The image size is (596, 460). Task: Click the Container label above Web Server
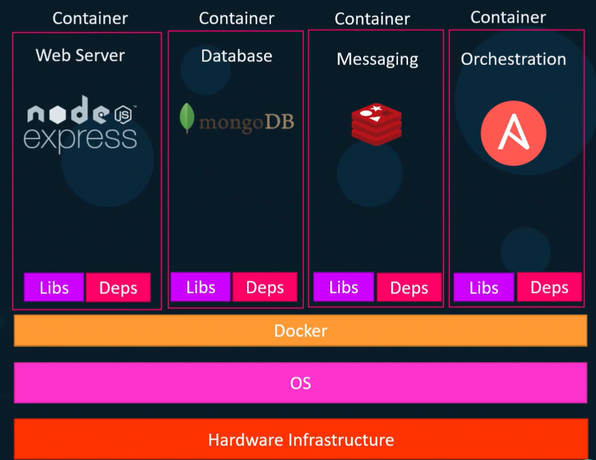[90, 18]
